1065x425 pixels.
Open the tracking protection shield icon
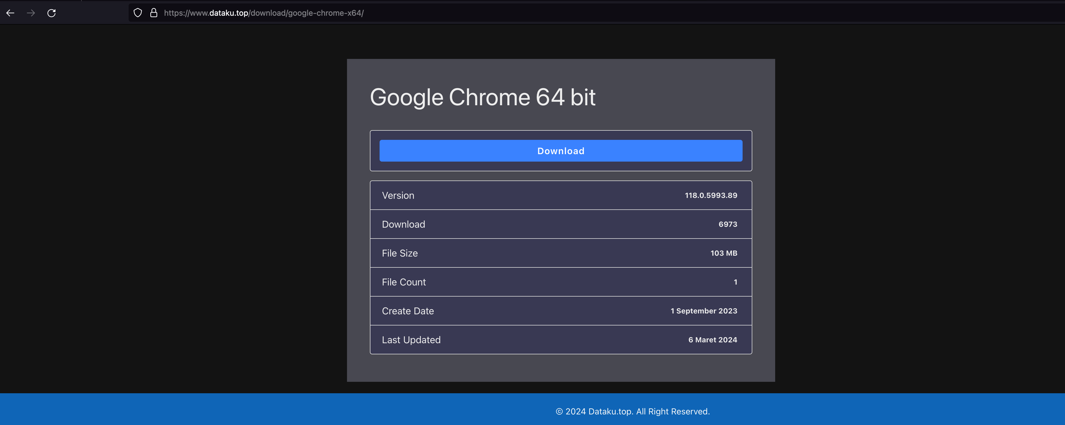tap(138, 13)
